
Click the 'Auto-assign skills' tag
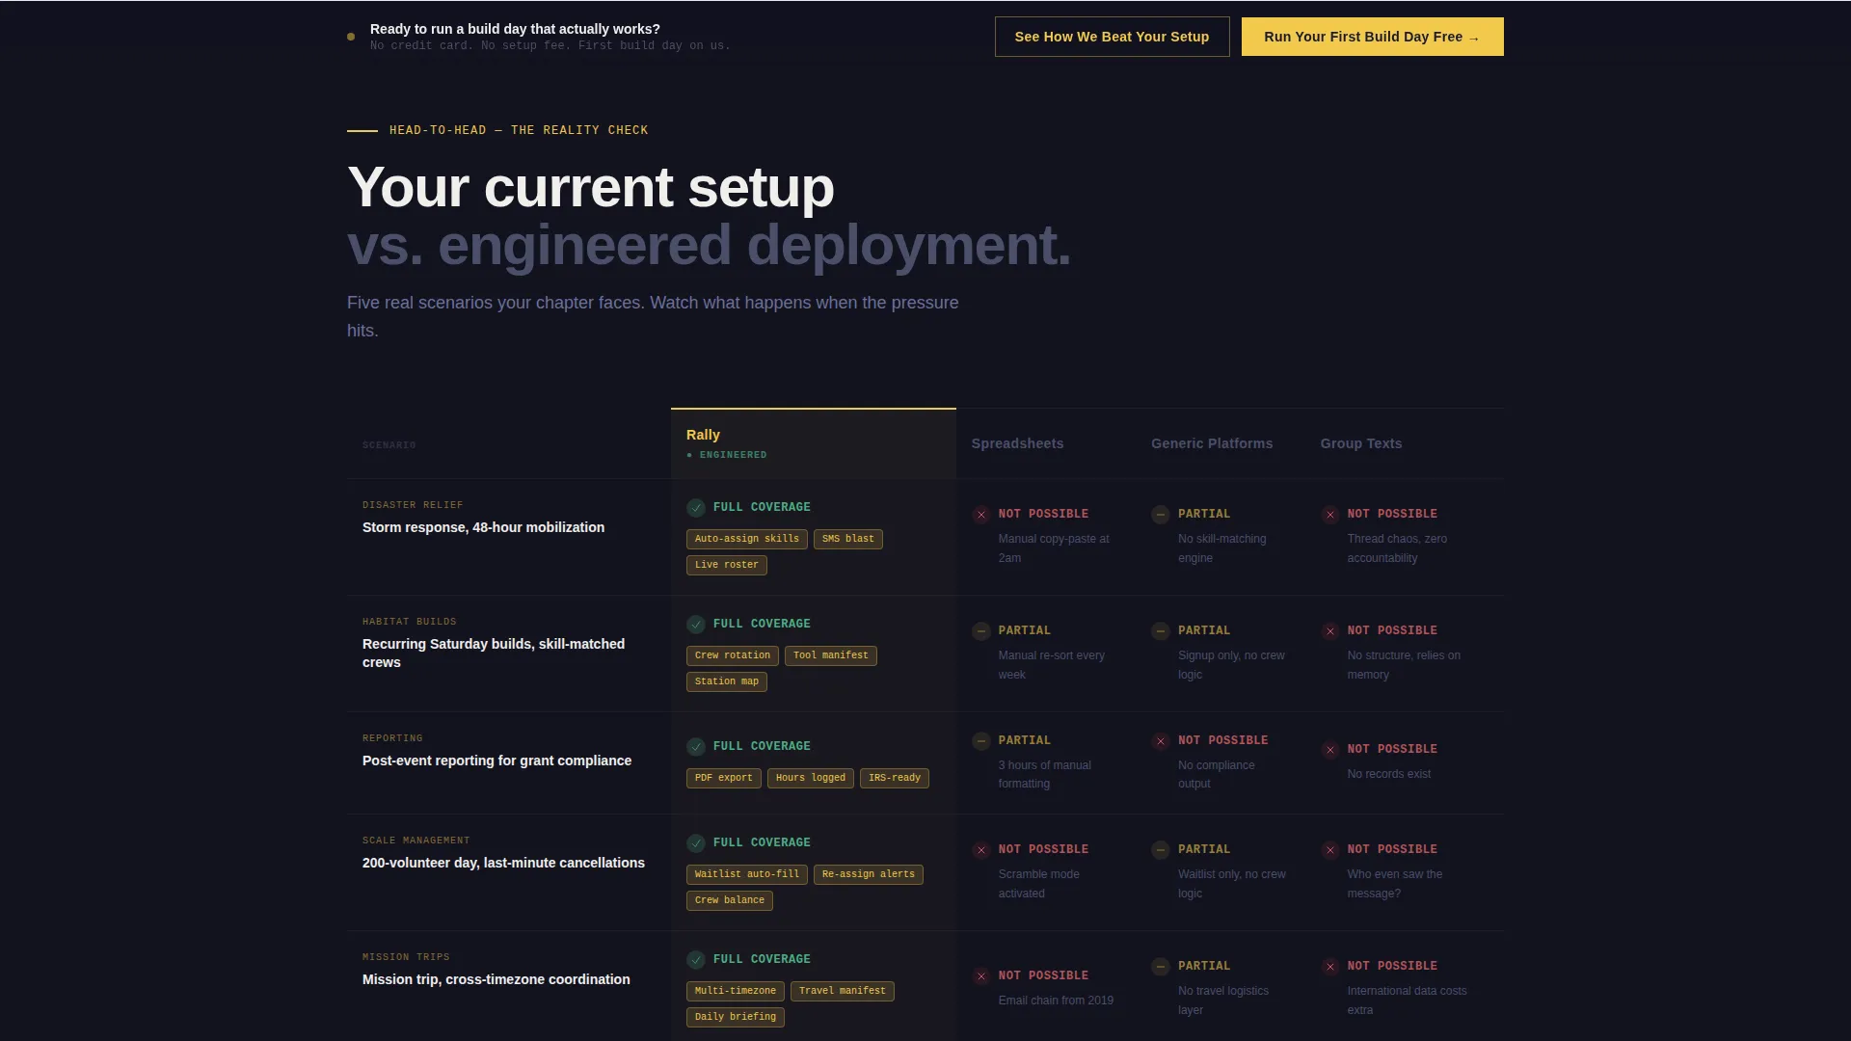pyautogui.click(x=747, y=539)
